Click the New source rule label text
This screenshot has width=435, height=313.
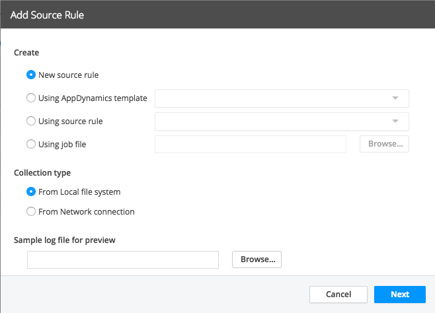click(69, 75)
